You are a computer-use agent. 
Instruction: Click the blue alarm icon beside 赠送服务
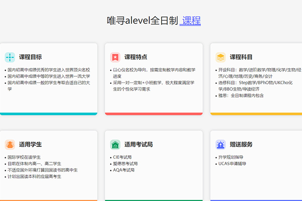[220, 144]
